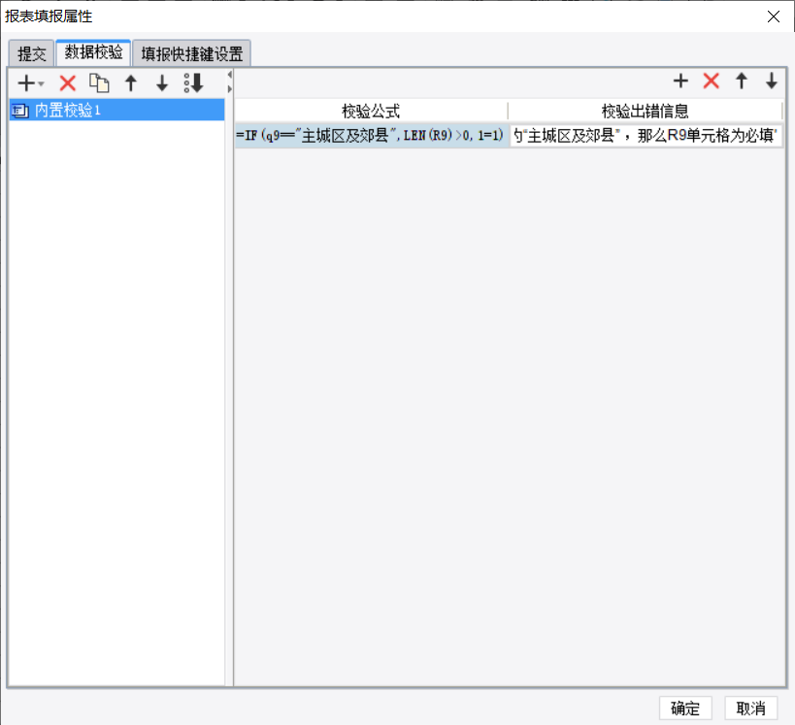Add a new validation in left toolbar
The height and width of the screenshot is (725, 795).
(x=26, y=82)
